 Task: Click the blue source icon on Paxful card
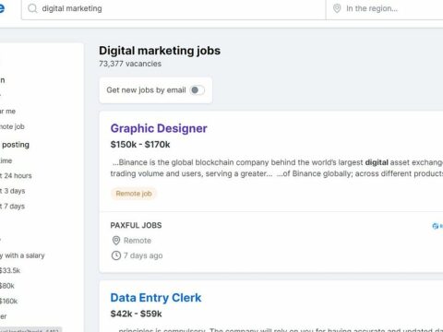[435, 226]
